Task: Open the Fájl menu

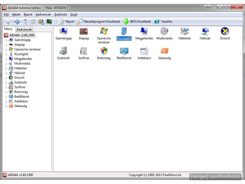Action: (6, 14)
